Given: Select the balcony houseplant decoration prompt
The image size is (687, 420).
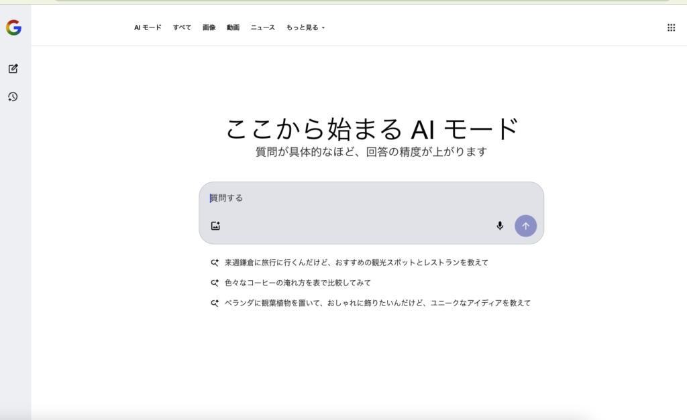Looking at the screenshot, I should click(x=379, y=303).
